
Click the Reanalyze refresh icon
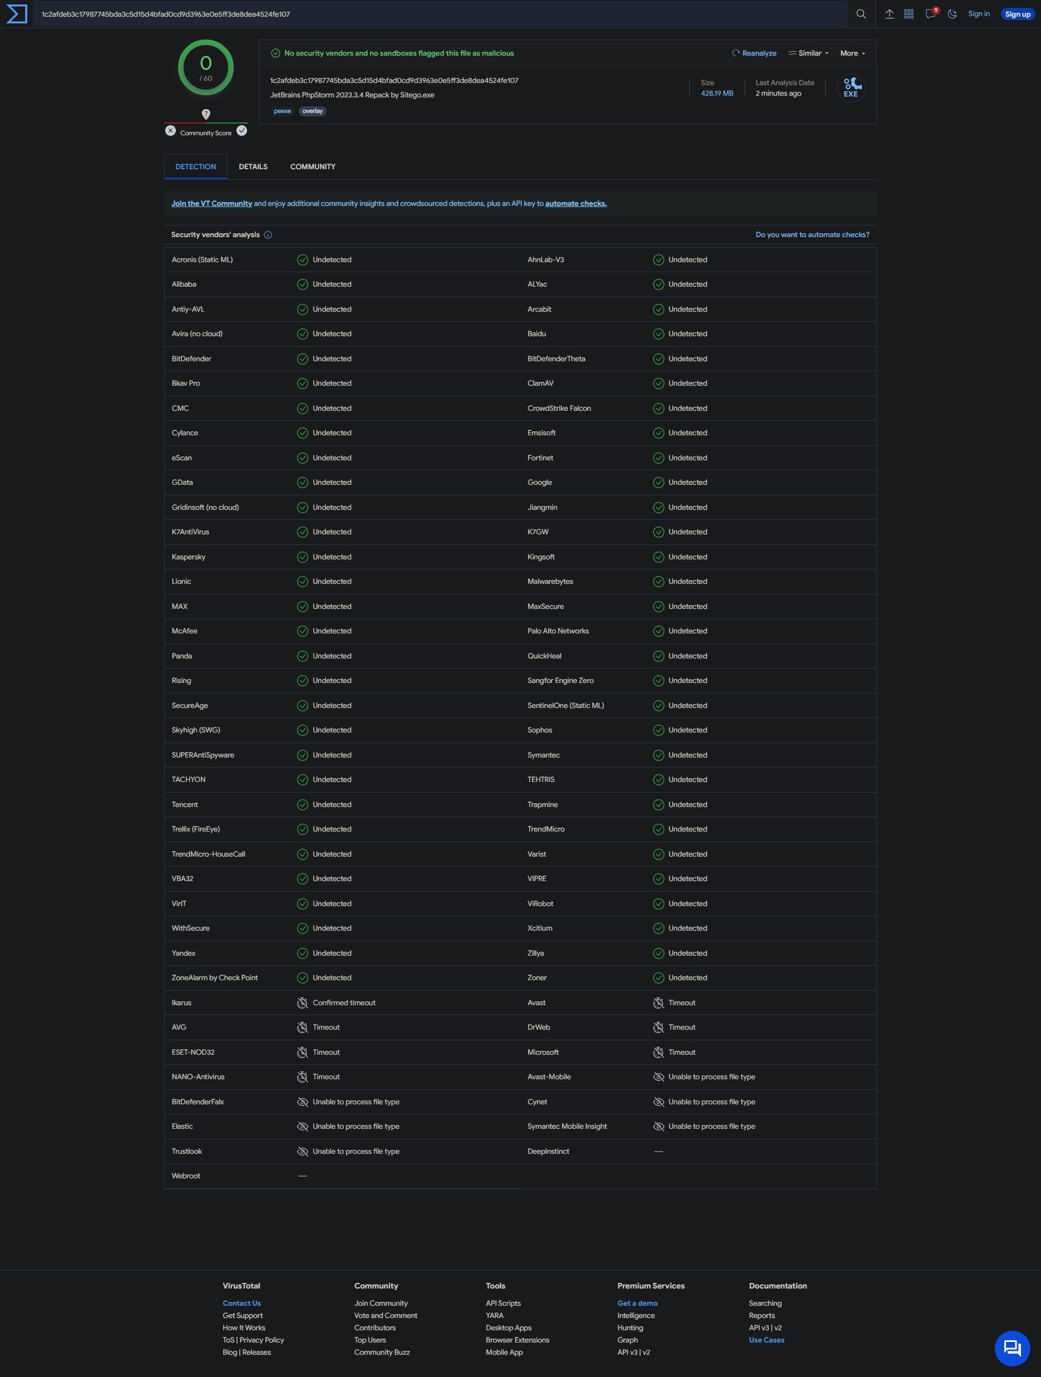tap(736, 53)
